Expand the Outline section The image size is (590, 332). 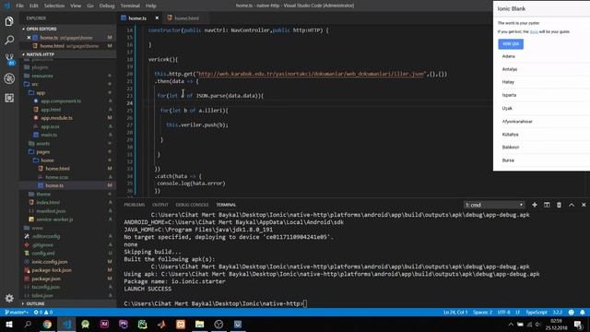pos(35,303)
